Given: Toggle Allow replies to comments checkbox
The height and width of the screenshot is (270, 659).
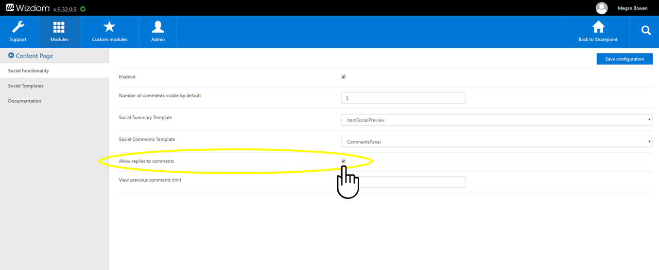Looking at the screenshot, I should [344, 161].
